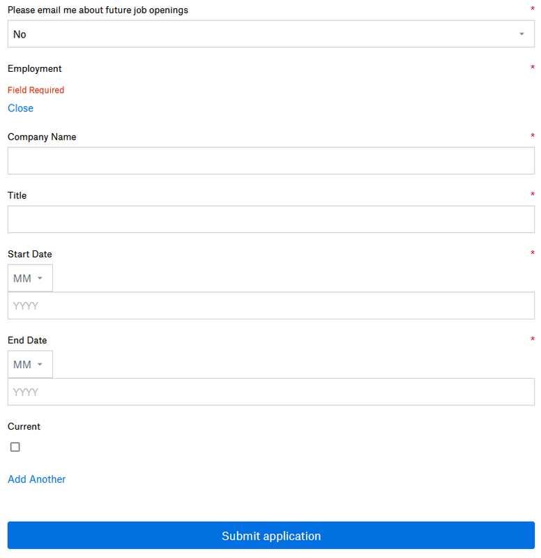The height and width of the screenshot is (558, 541).
Task: Click the MM chevron under End Date
Action: click(x=42, y=363)
